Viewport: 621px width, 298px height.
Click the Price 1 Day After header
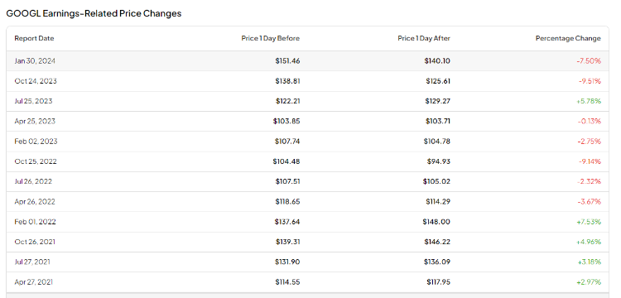tap(424, 38)
